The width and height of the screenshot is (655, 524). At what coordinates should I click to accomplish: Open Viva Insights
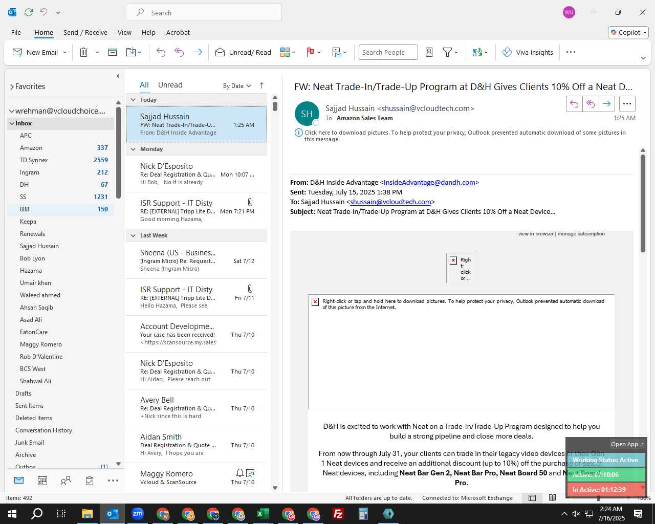(528, 52)
